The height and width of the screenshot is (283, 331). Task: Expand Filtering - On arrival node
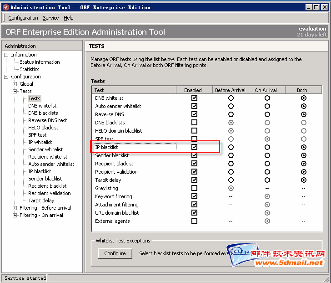click(x=15, y=215)
